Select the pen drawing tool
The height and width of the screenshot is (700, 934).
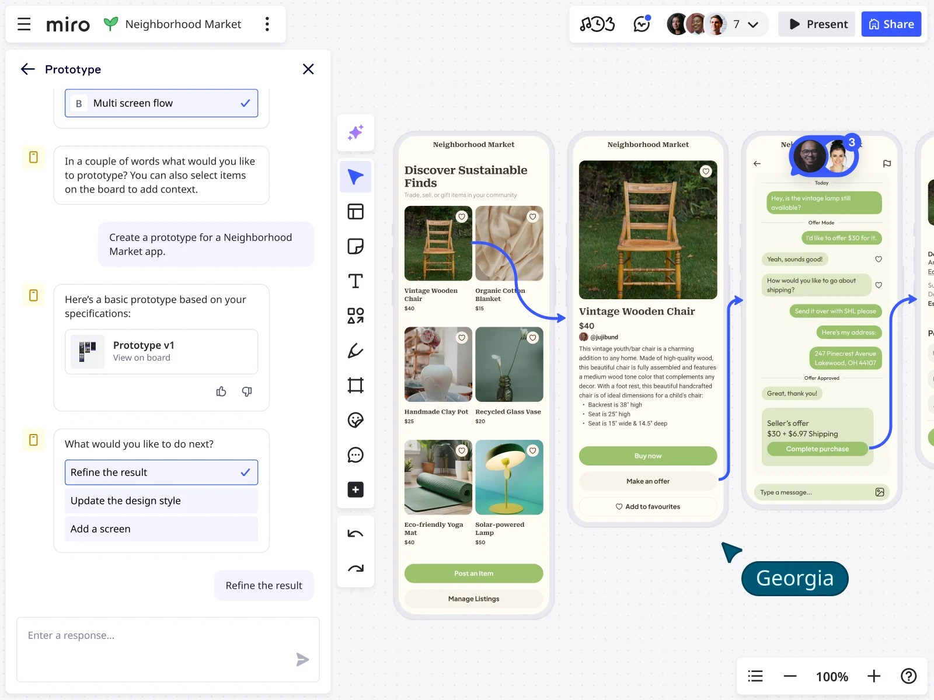[x=356, y=351]
